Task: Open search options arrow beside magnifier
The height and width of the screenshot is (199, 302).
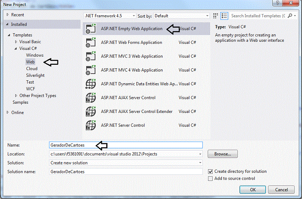Action: 295,16
